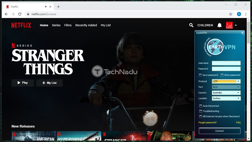The image size is (252, 142).
Task: Enable Kill Internet Access when Disconnect
Action: tap(201, 117)
